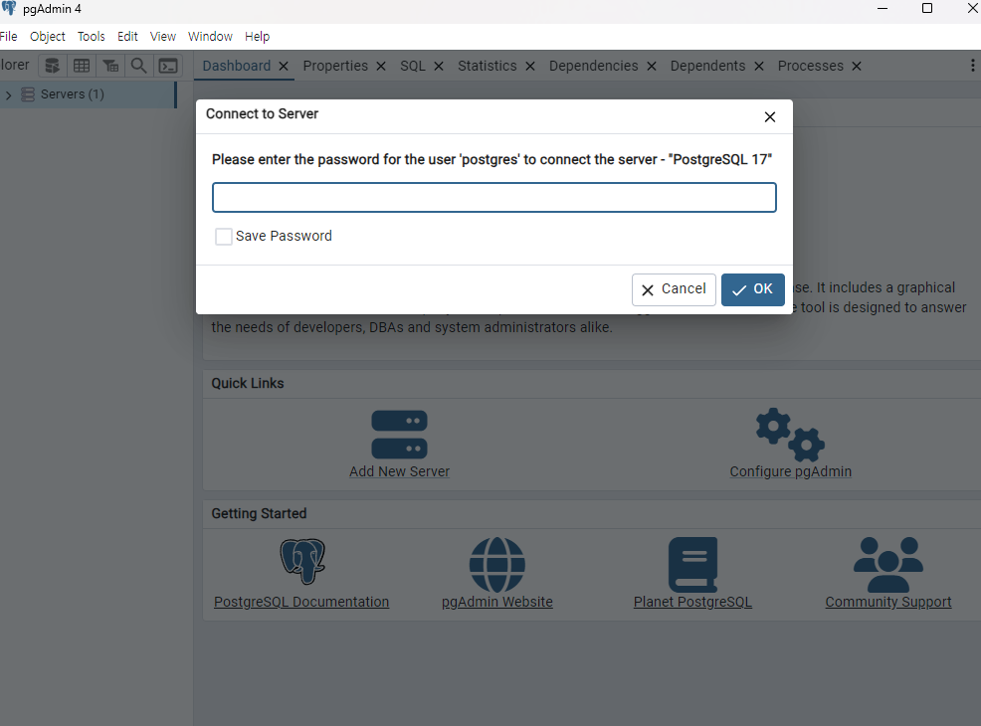981x726 pixels.
Task: Open the pgAdmin Website link
Action: (x=497, y=602)
